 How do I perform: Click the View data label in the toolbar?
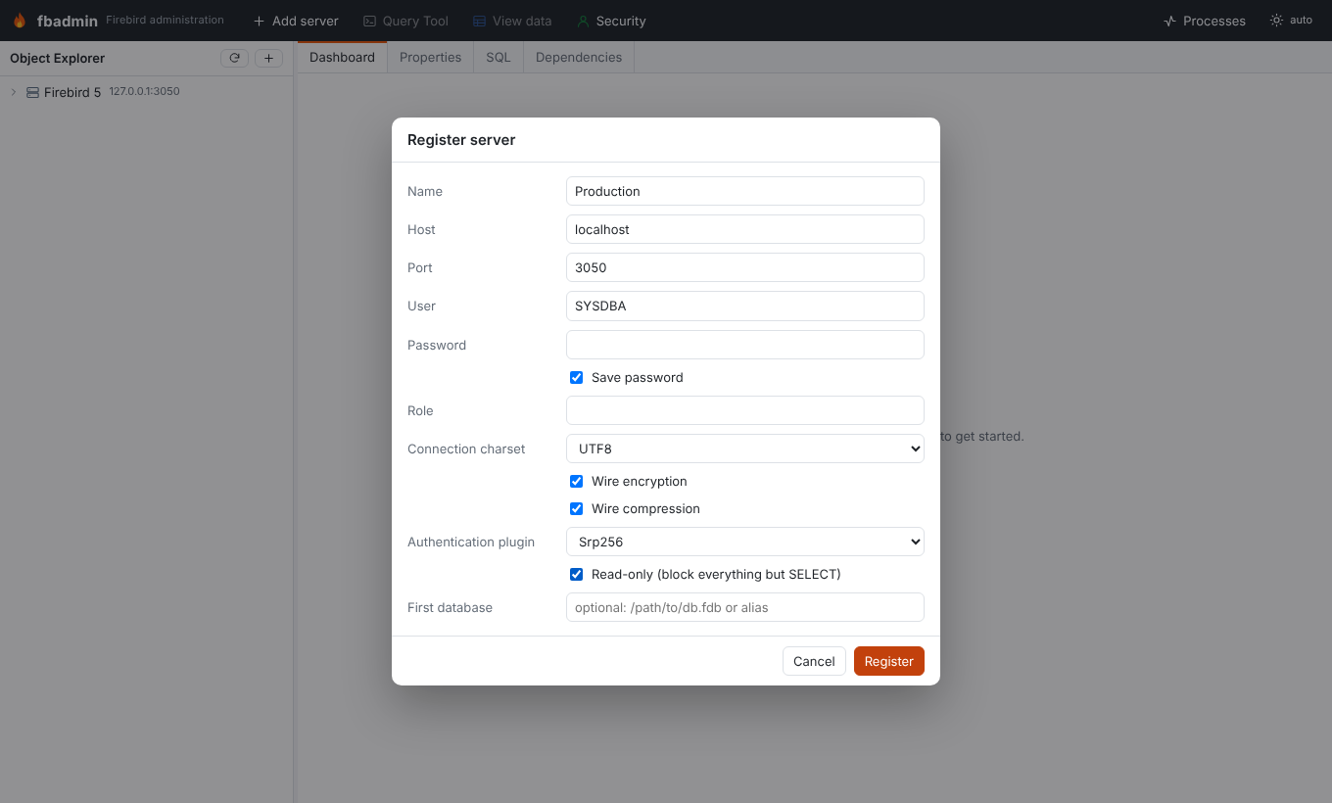coord(522,21)
